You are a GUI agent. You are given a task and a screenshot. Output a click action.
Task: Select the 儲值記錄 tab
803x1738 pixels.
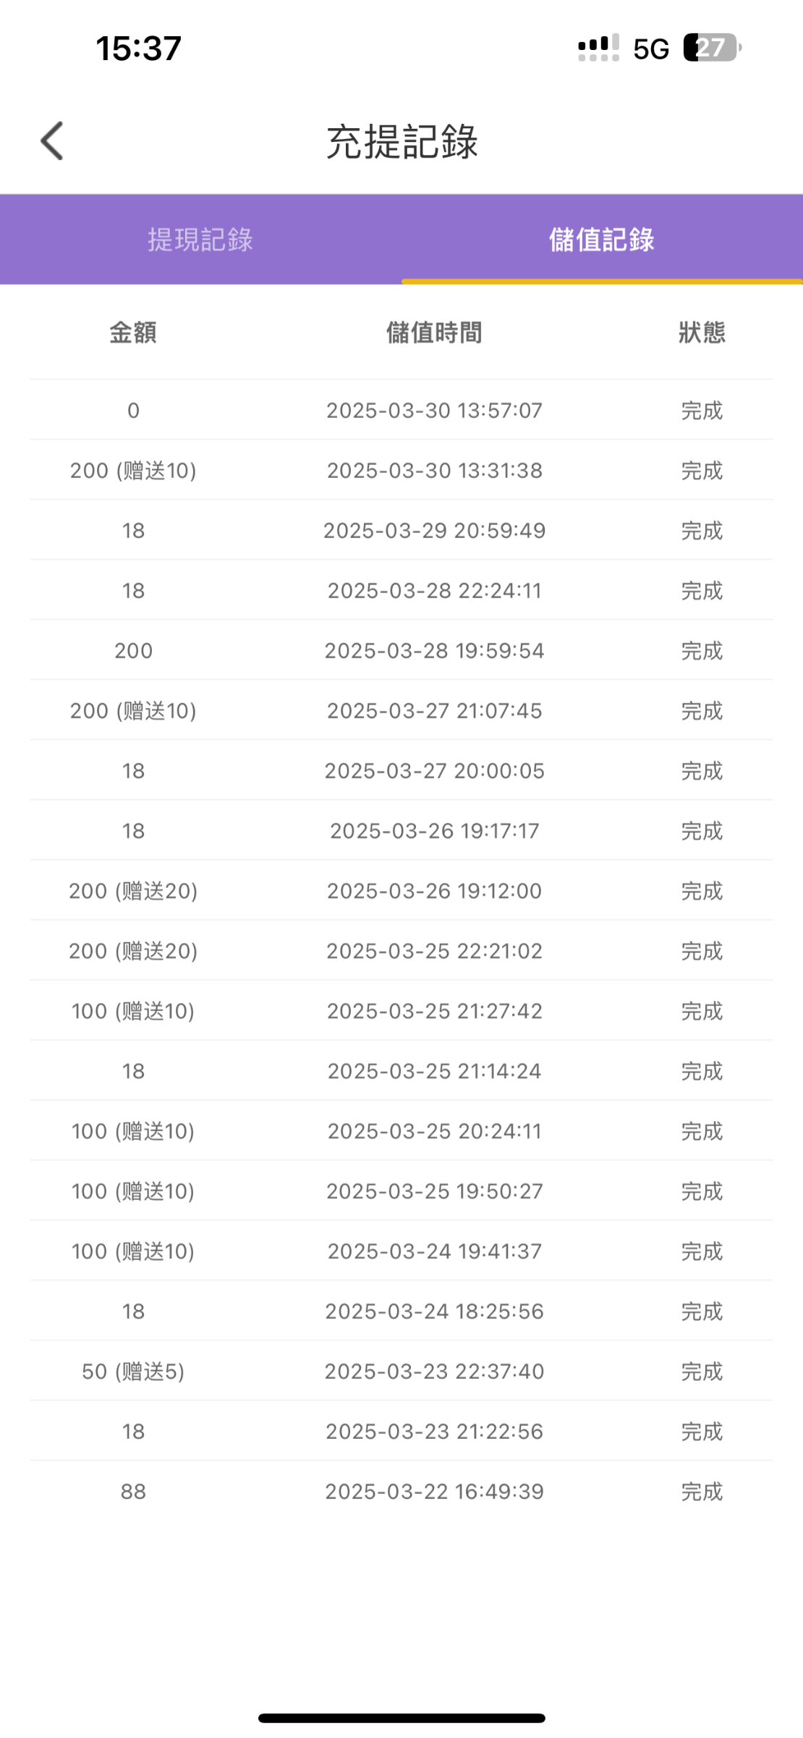coord(601,240)
